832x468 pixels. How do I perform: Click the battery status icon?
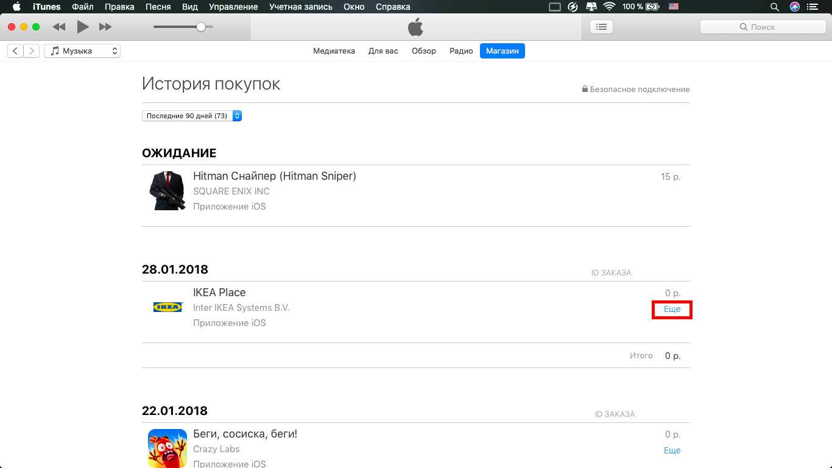click(x=652, y=7)
